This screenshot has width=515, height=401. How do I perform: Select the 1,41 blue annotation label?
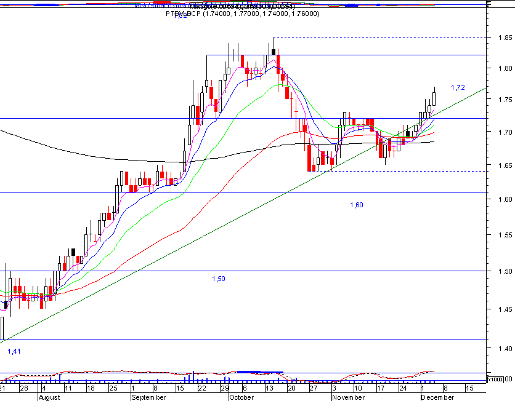tap(14, 351)
